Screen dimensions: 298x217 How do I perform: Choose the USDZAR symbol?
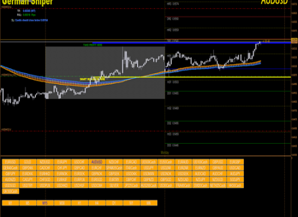[x=166, y=168]
